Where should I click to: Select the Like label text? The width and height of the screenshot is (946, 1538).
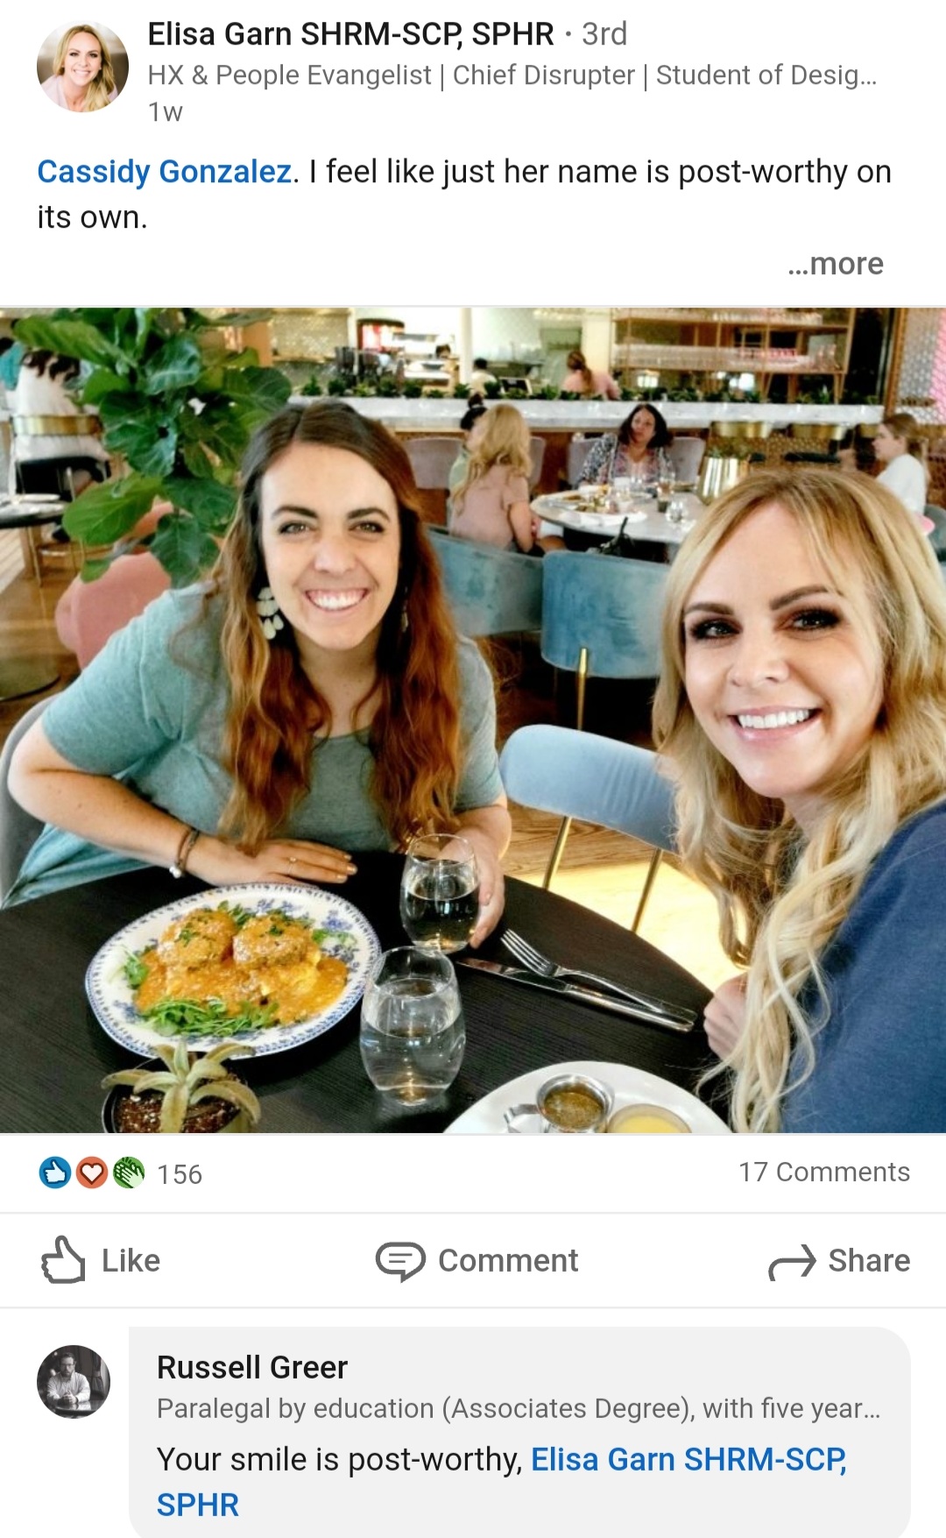[131, 1260]
